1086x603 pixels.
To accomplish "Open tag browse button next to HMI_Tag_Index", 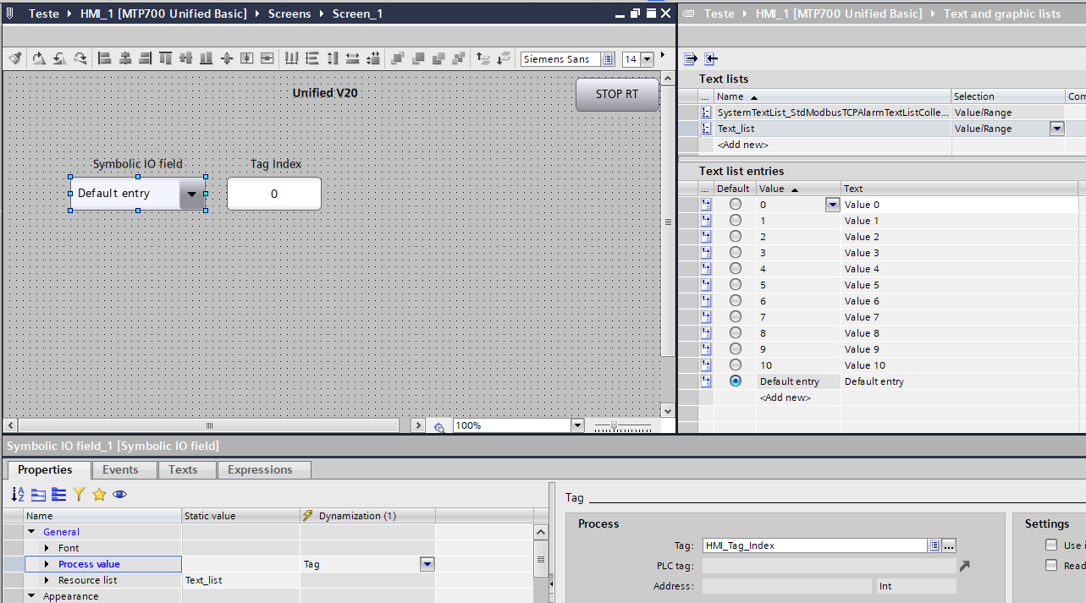I will (x=949, y=545).
